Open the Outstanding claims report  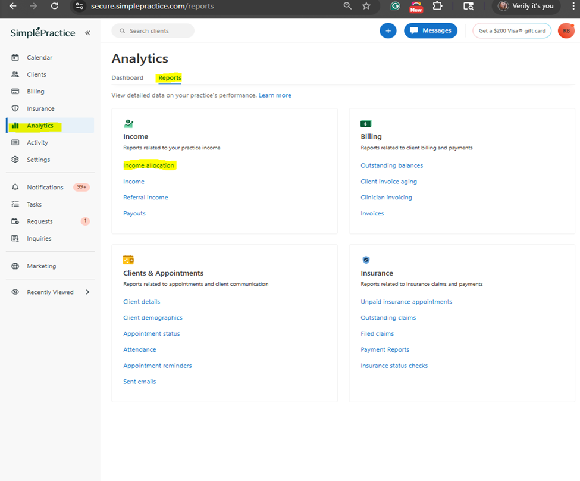click(388, 318)
